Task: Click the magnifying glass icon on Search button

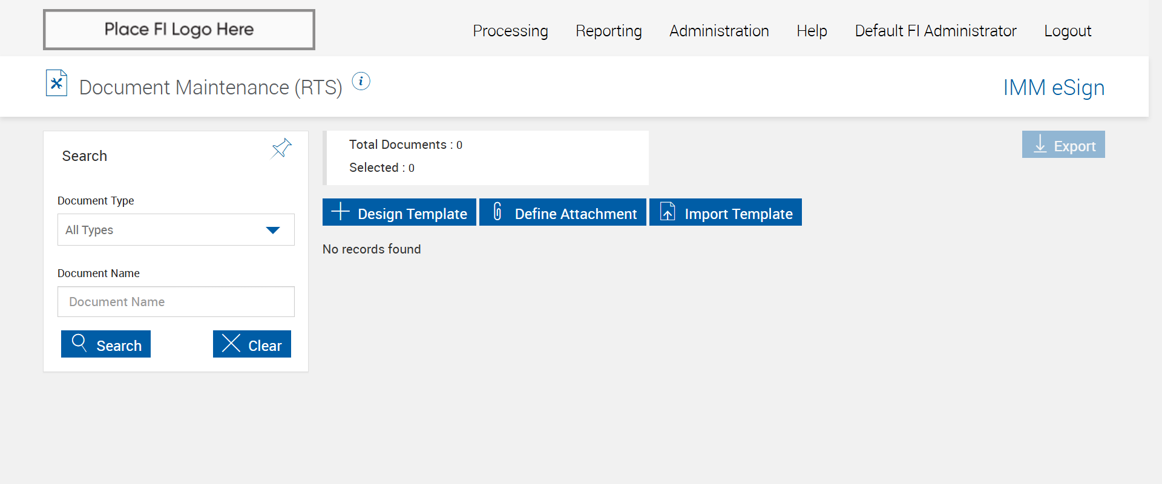Action: pyautogui.click(x=79, y=343)
